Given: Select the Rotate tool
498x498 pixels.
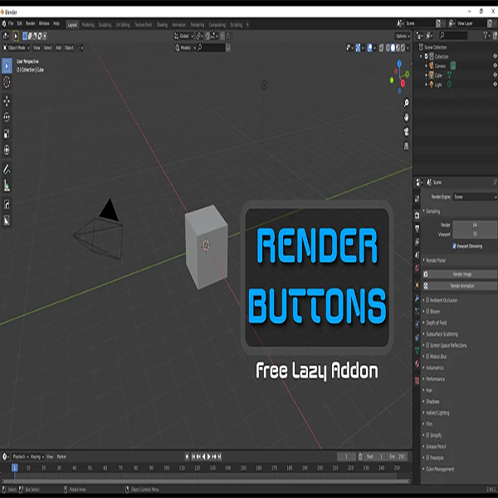Looking at the screenshot, I should point(7,118).
